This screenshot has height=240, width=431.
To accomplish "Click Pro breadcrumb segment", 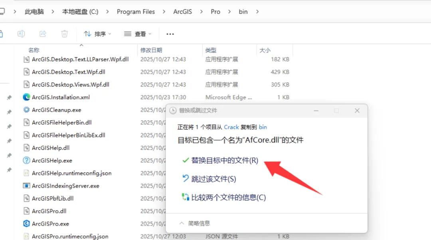I will [x=215, y=12].
